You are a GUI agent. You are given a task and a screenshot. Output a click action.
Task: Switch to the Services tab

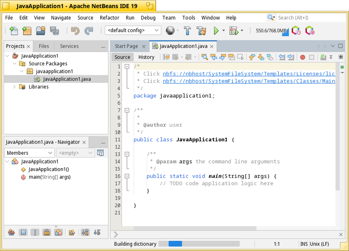pos(69,46)
